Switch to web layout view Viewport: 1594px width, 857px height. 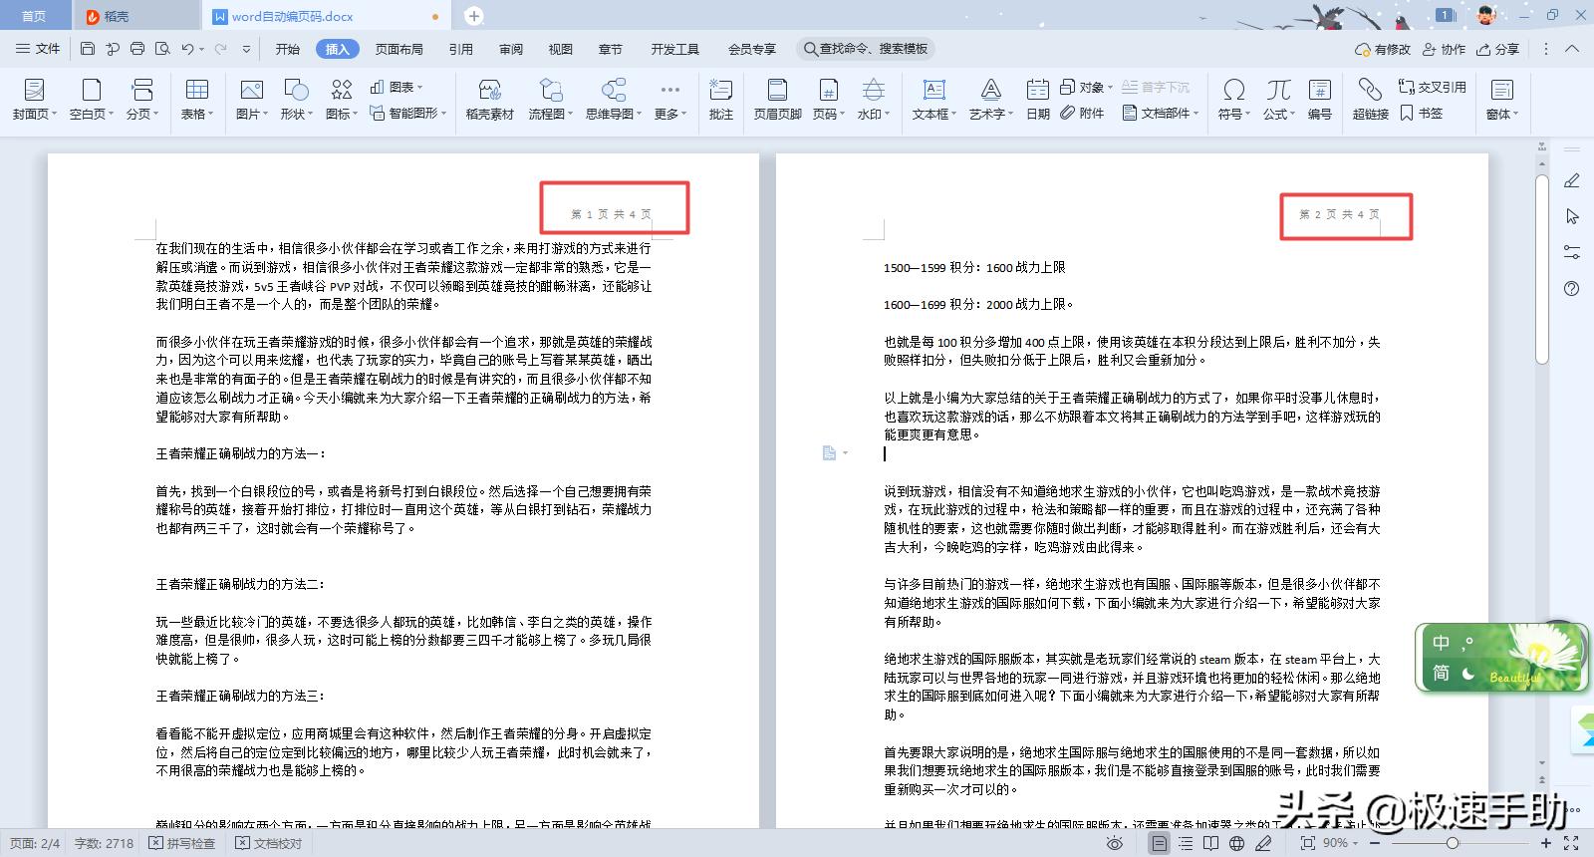click(1236, 844)
